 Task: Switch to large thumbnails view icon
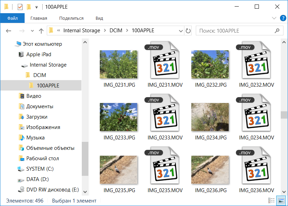point(280,200)
